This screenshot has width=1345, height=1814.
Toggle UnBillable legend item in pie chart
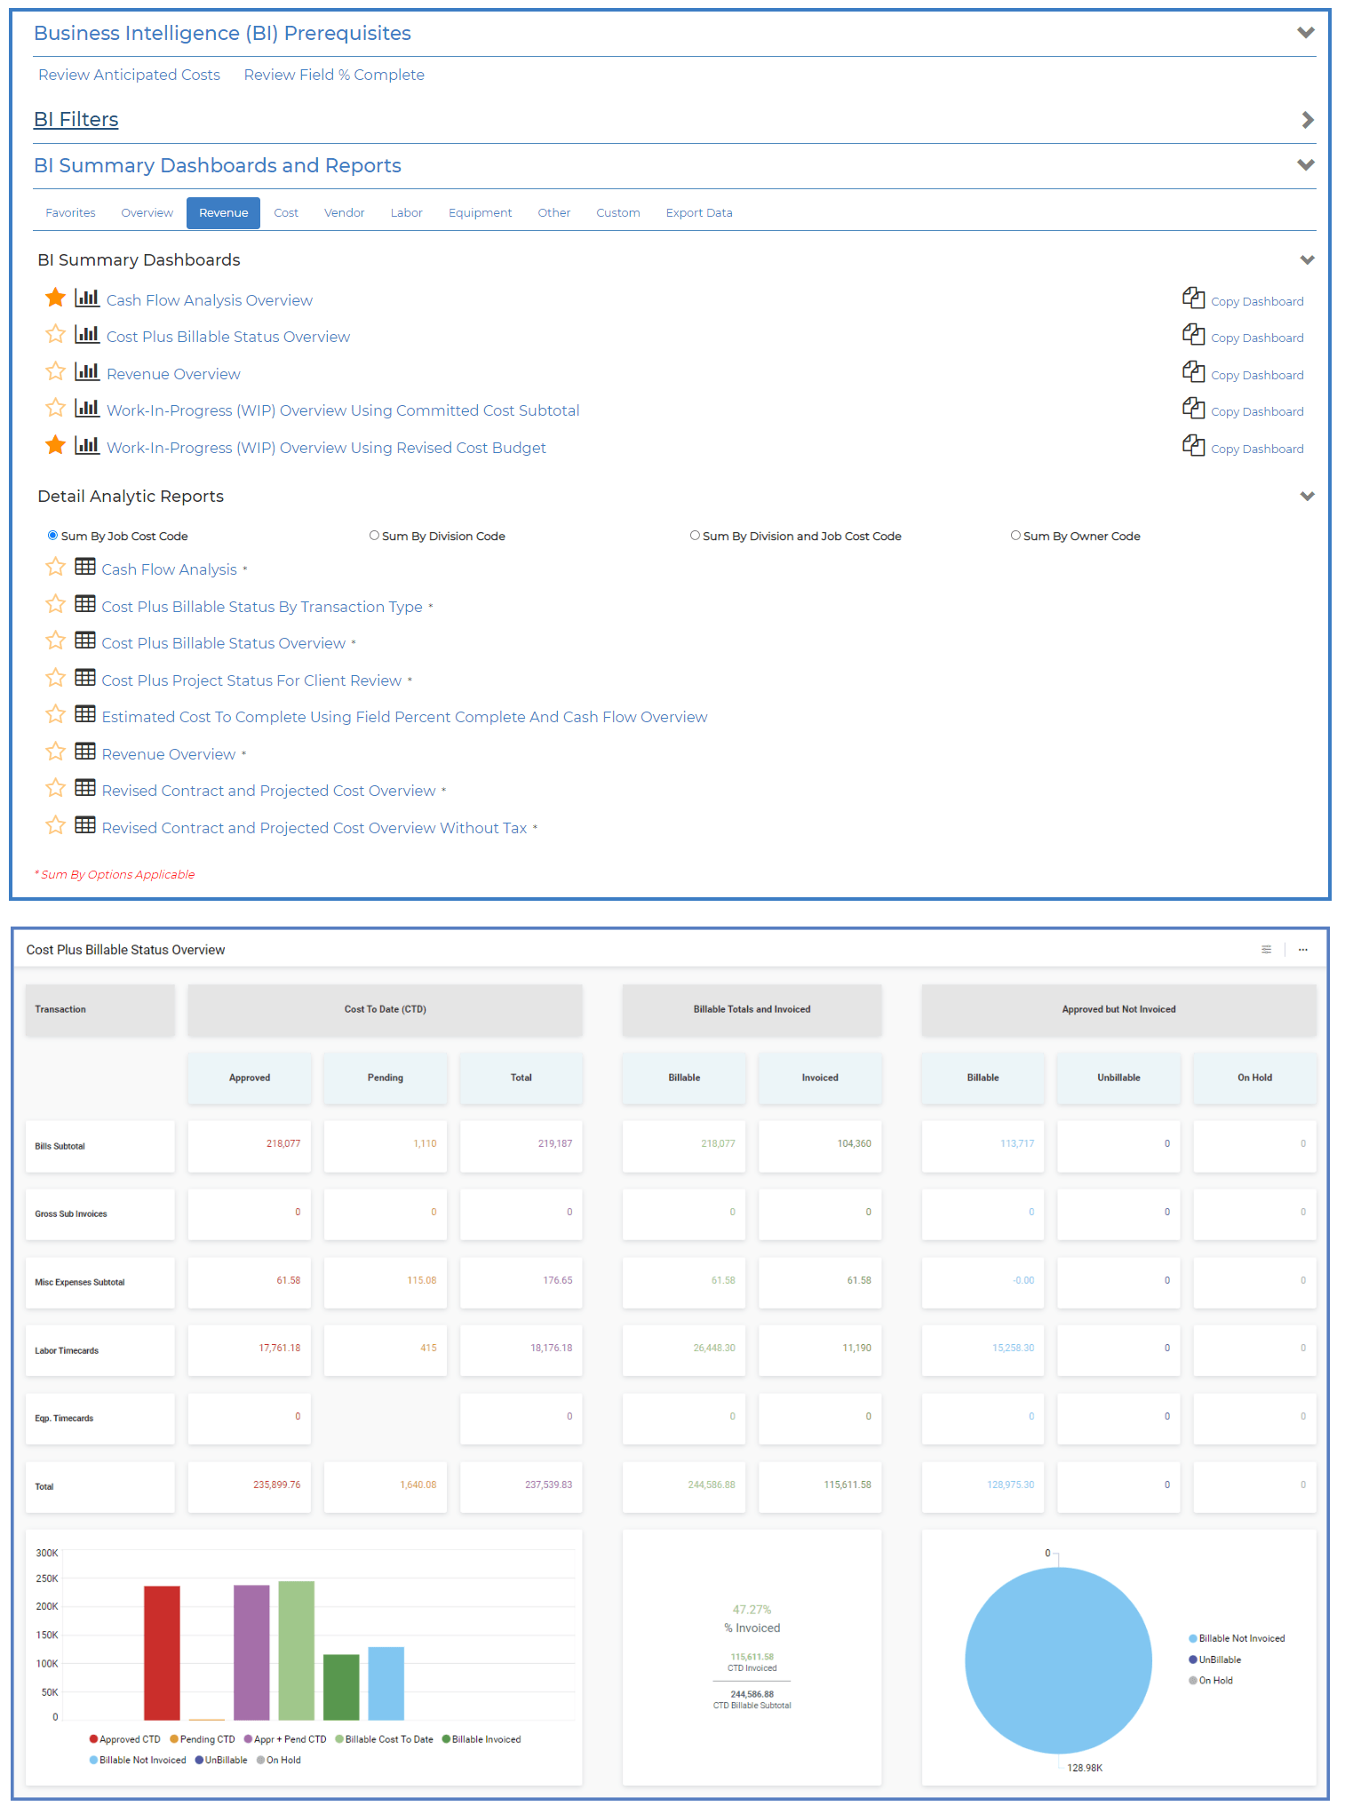point(1214,1659)
